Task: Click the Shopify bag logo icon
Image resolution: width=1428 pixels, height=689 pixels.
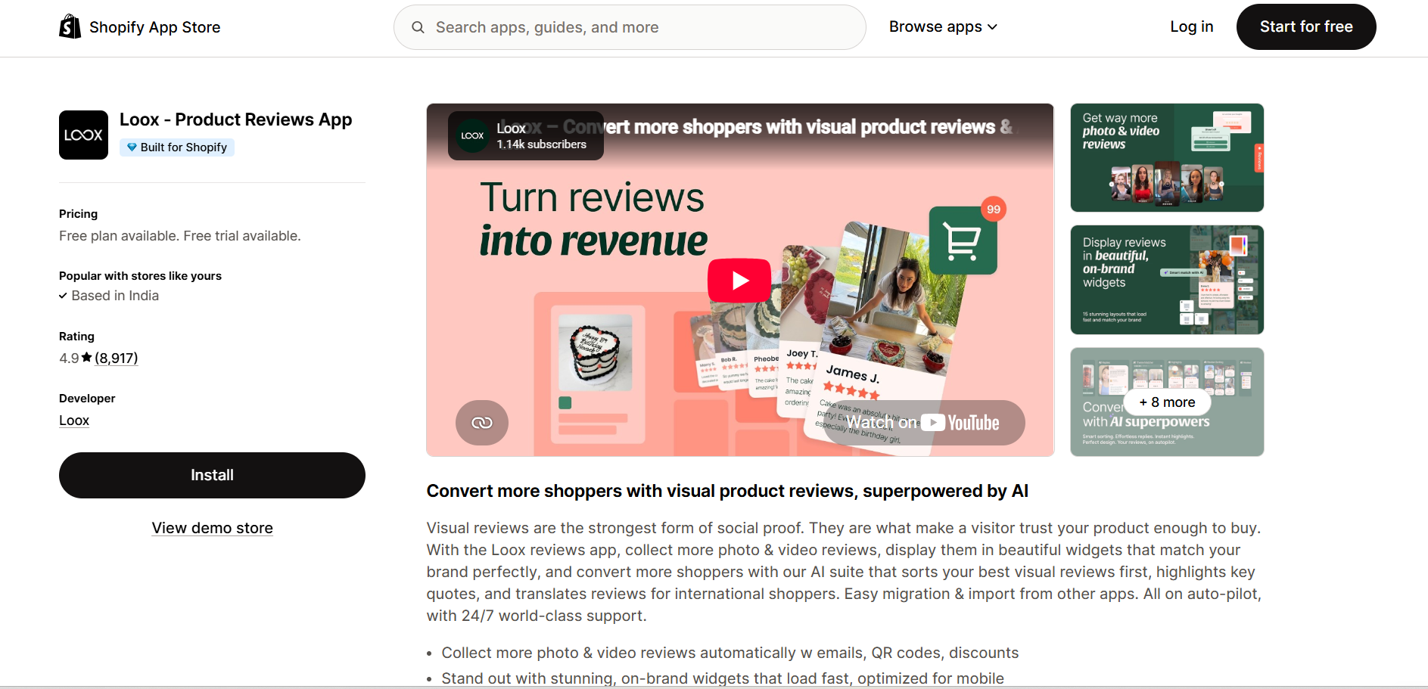Action: [x=70, y=26]
